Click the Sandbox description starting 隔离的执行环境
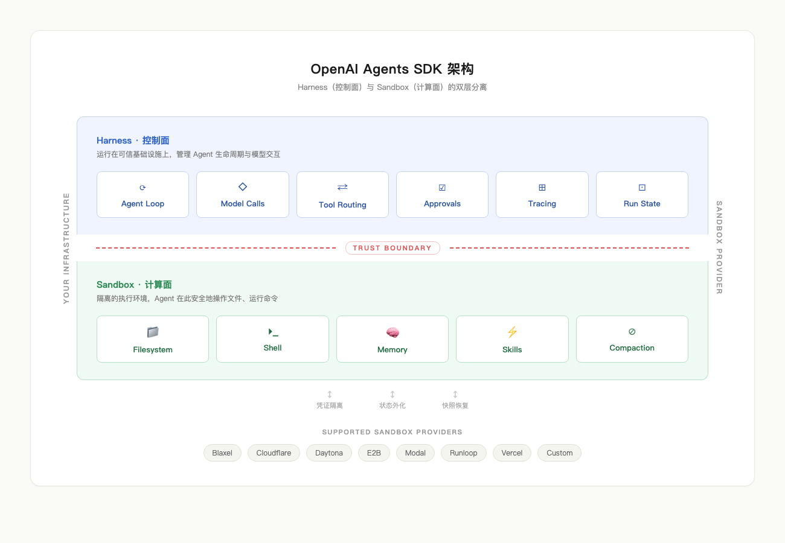The image size is (785, 543). pyautogui.click(x=187, y=299)
